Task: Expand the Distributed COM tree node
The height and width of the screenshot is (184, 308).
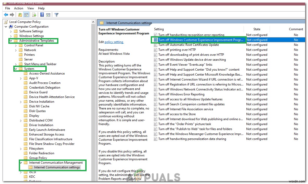Action: point(21,121)
